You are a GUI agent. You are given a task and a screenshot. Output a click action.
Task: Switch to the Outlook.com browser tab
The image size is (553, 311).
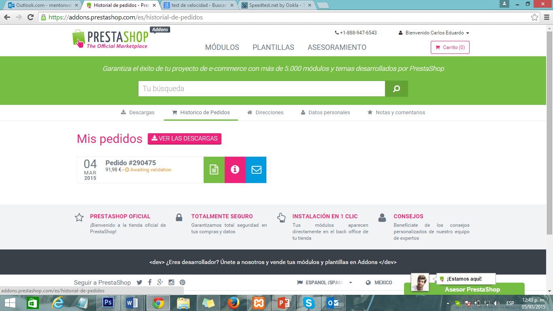coord(43,5)
